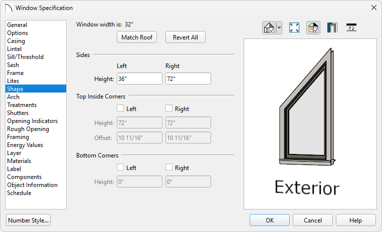Go to the Schedule panel
The height and width of the screenshot is (232, 382).
[x=36, y=193]
